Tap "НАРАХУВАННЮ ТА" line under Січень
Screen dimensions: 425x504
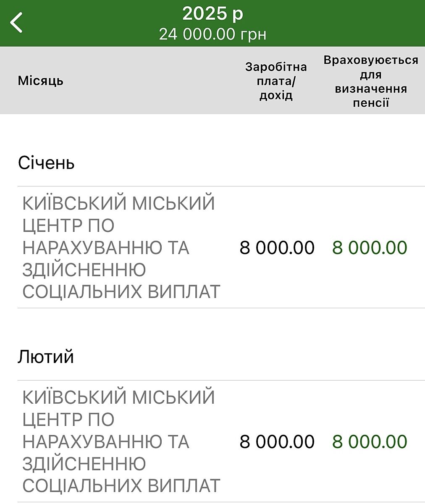tap(106, 248)
